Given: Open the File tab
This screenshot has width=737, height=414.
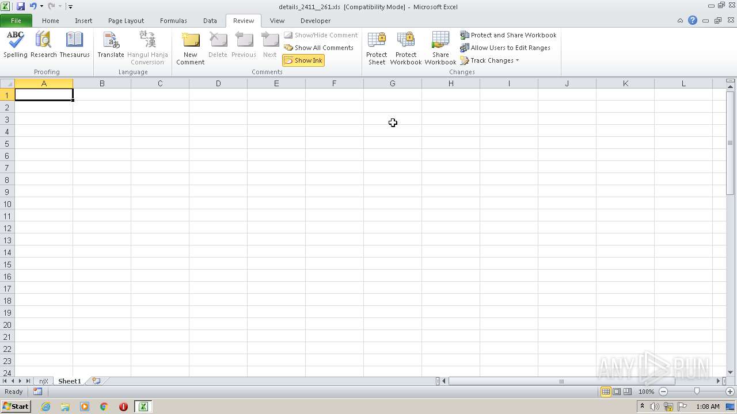Looking at the screenshot, I should [x=16, y=21].
